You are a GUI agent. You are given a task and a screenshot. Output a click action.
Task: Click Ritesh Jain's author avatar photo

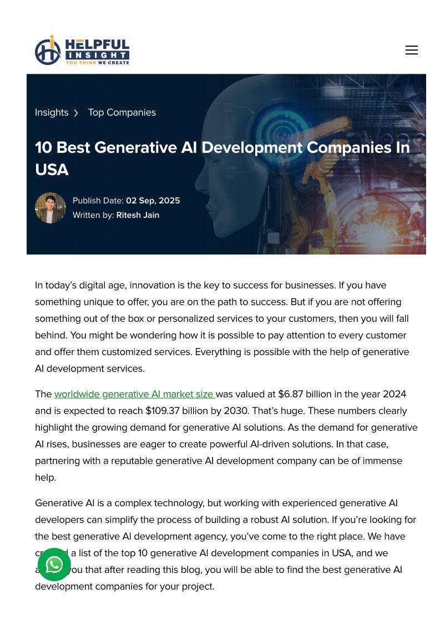coord(50,208)
